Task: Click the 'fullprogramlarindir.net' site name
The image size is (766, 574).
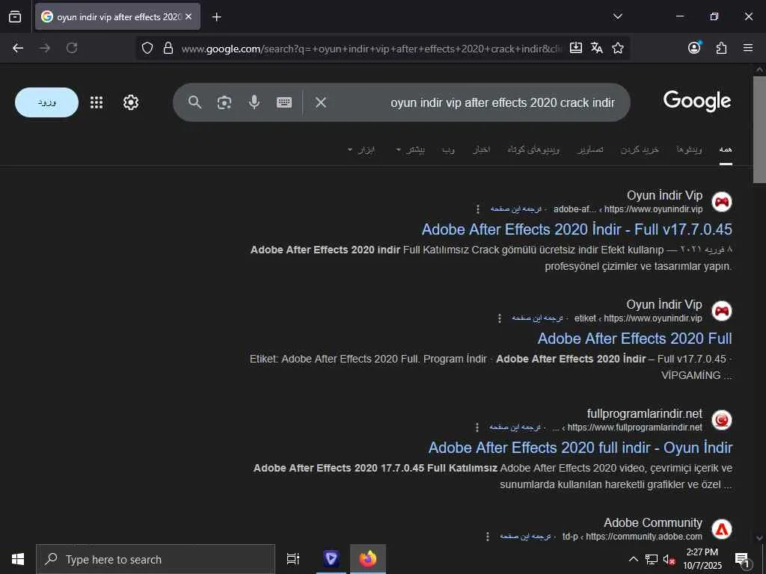Action: [644, 413]
